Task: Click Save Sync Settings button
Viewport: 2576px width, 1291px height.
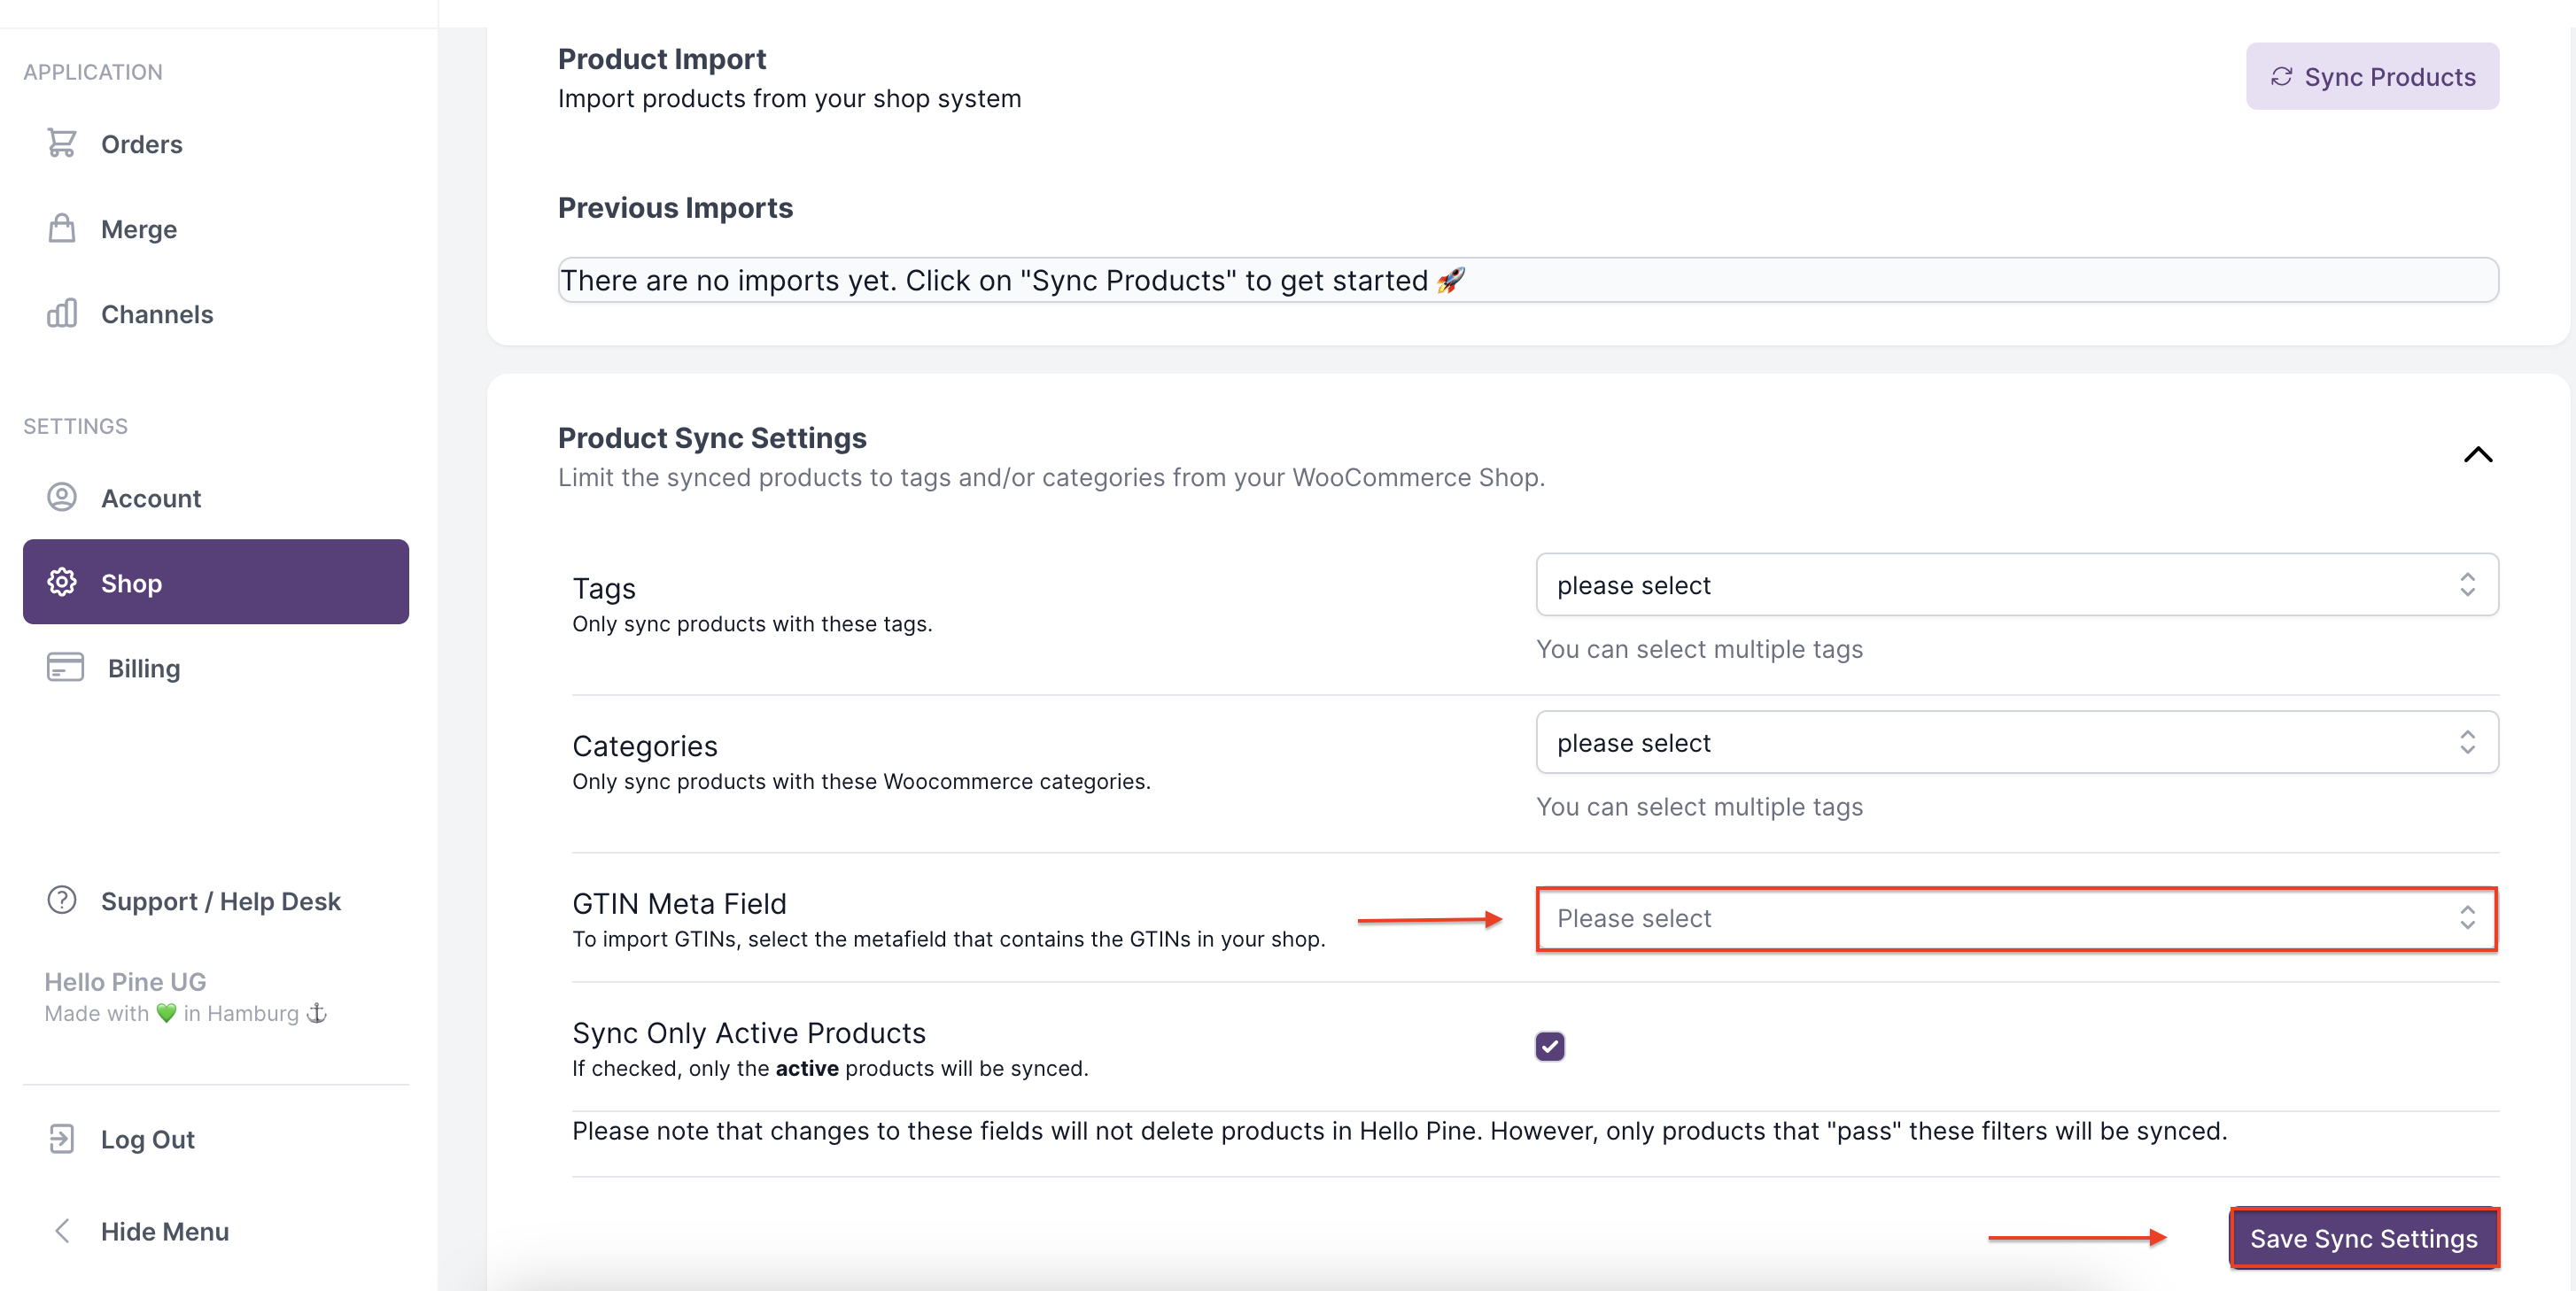Action: point(2363,1237)
